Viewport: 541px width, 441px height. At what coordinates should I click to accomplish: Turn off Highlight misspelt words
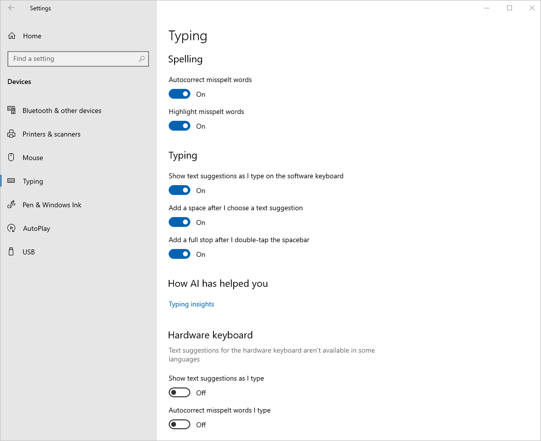[180, 126]
